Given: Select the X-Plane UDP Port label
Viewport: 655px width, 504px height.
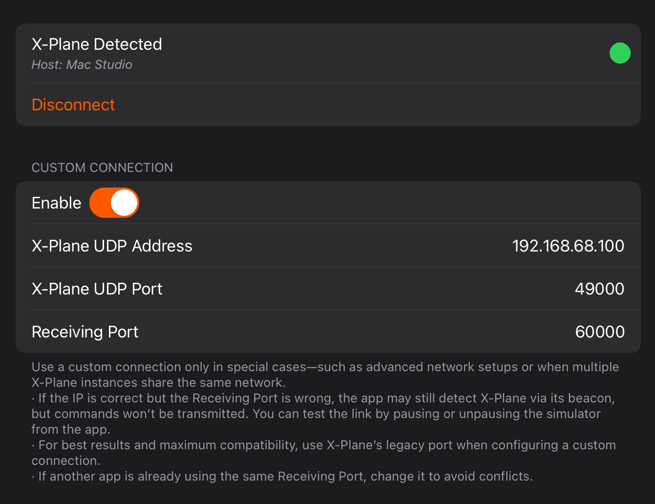Looking at the screenshot, I should coord(97,289).
